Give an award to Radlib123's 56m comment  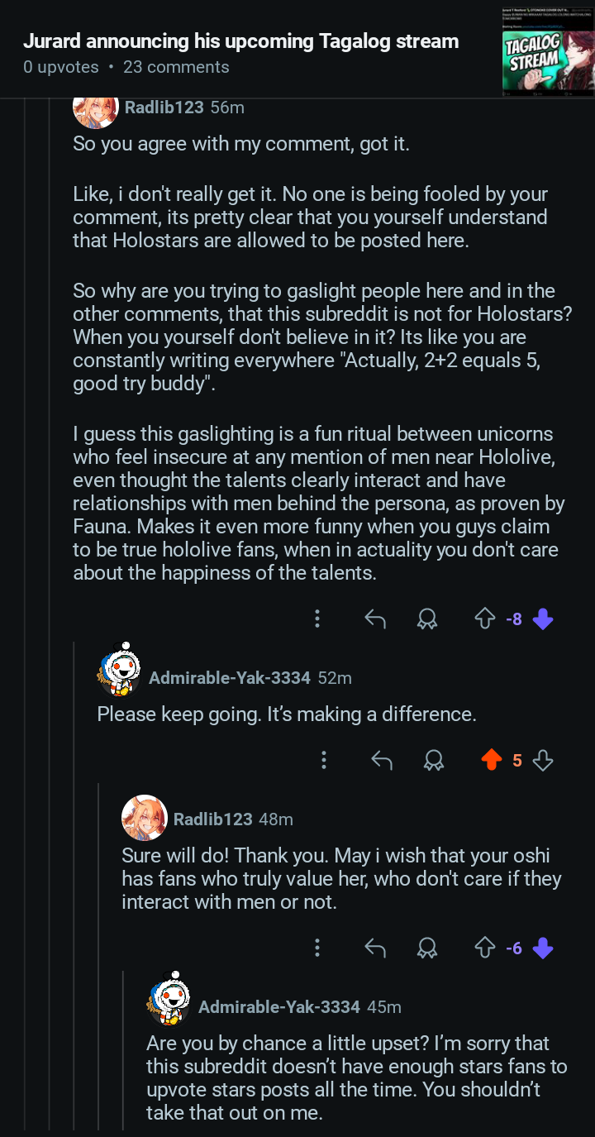(427, 619)
